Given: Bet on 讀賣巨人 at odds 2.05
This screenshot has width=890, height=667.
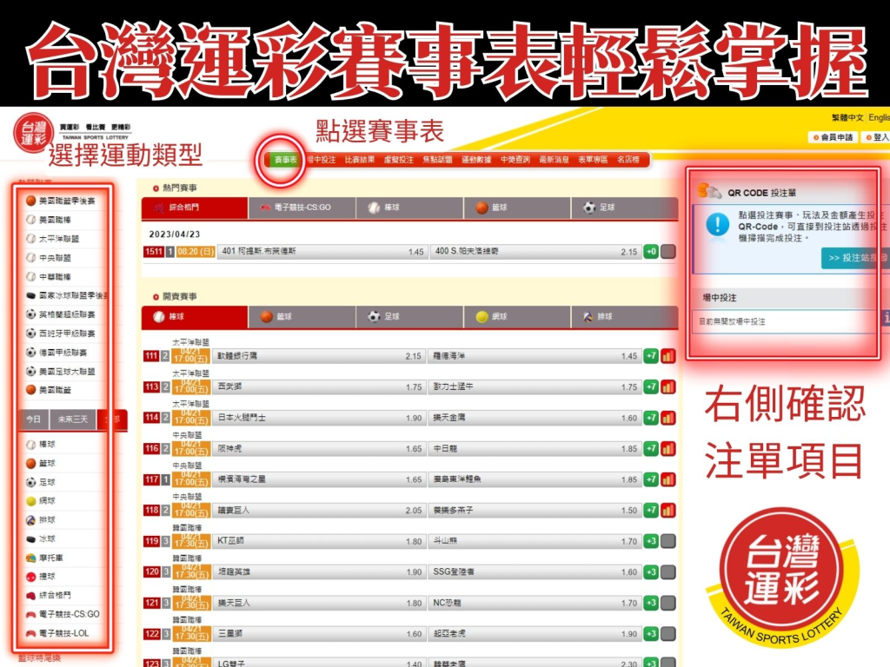Looking at the screenshot, I should click(320, 511).
